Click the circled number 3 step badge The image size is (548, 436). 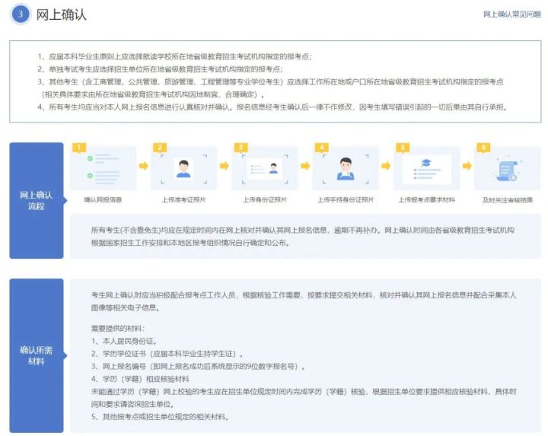[21, 14]
